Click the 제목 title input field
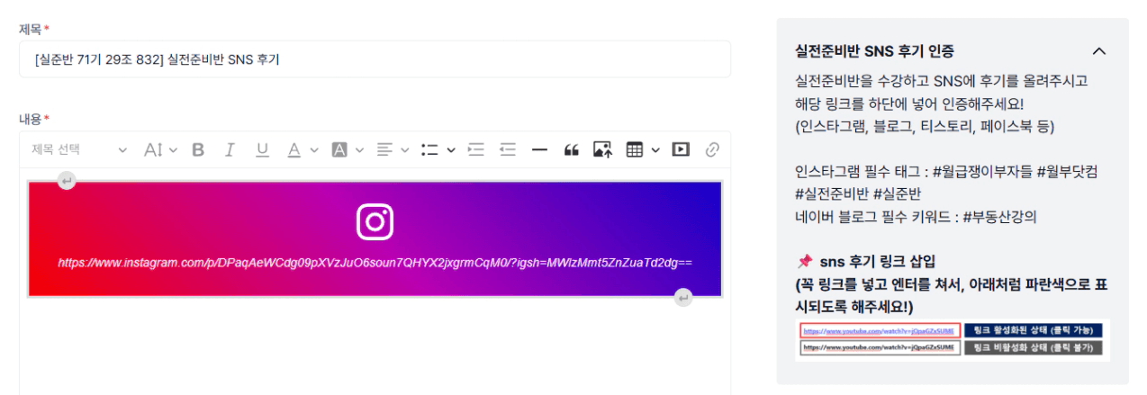Viewport: 1147px width, 395px height. [375, 59]
